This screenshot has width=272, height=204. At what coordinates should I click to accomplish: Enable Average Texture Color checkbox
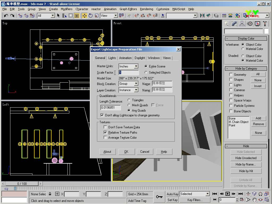click(x=105, y=137)
